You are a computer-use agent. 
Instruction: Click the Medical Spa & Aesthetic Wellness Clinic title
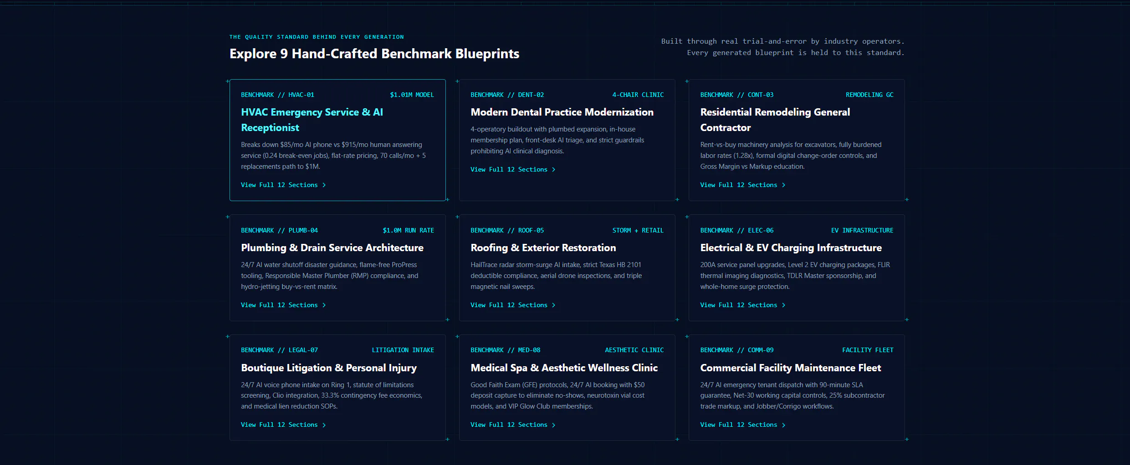coord(564,368)
